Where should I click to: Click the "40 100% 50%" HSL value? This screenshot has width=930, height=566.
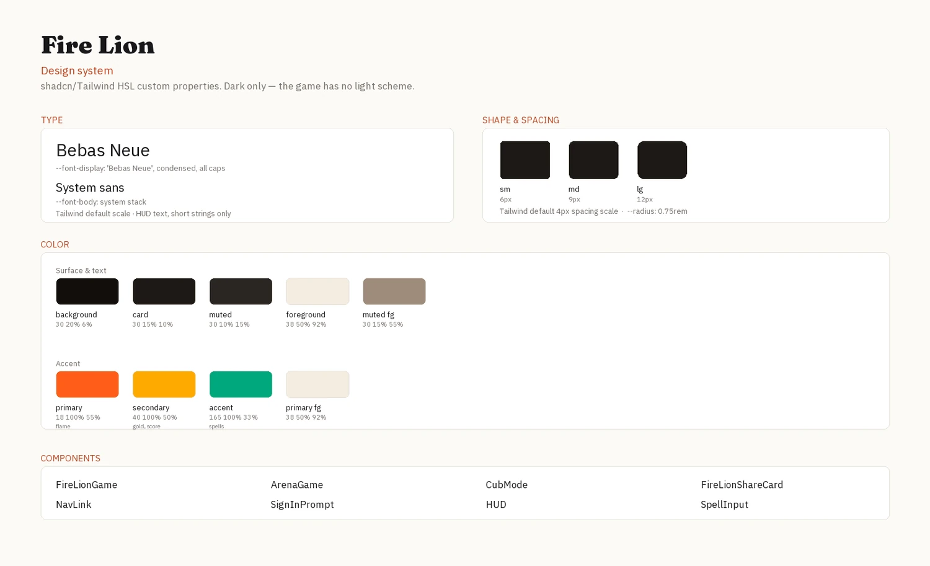(x=155, y=418)
